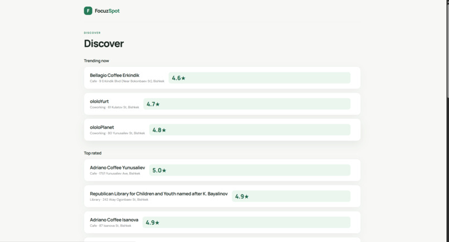Screen dimensions: 449x242
Task: Open the ololoYurt coworking listing
Action: 222,104
